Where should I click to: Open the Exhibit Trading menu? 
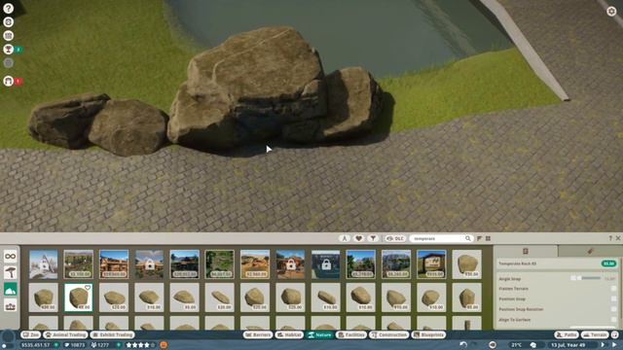(x=113, y=334)
